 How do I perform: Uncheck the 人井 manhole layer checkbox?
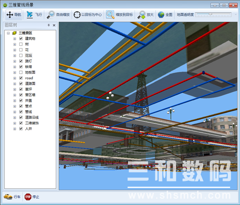click(x=21, y=129)
